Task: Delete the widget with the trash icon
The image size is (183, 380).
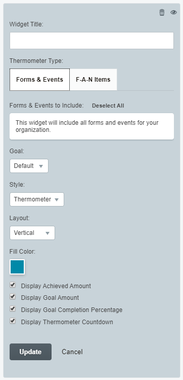Action: tap(162, 12)
